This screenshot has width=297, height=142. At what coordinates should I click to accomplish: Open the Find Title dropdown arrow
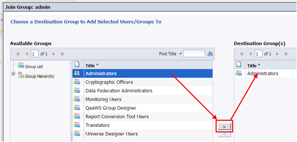point(181,54)
